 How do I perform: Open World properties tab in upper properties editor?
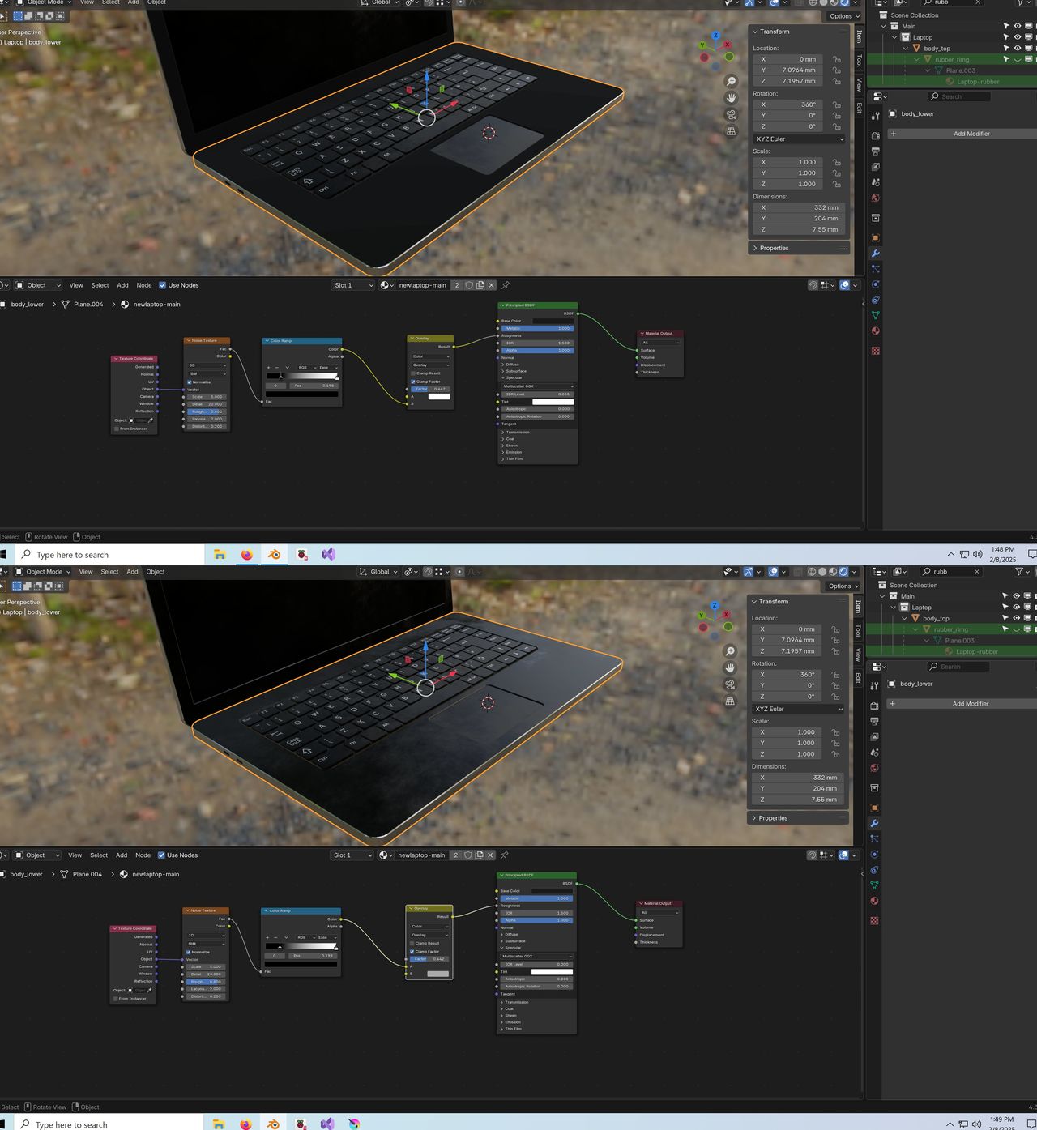click(x=875, y=198)
